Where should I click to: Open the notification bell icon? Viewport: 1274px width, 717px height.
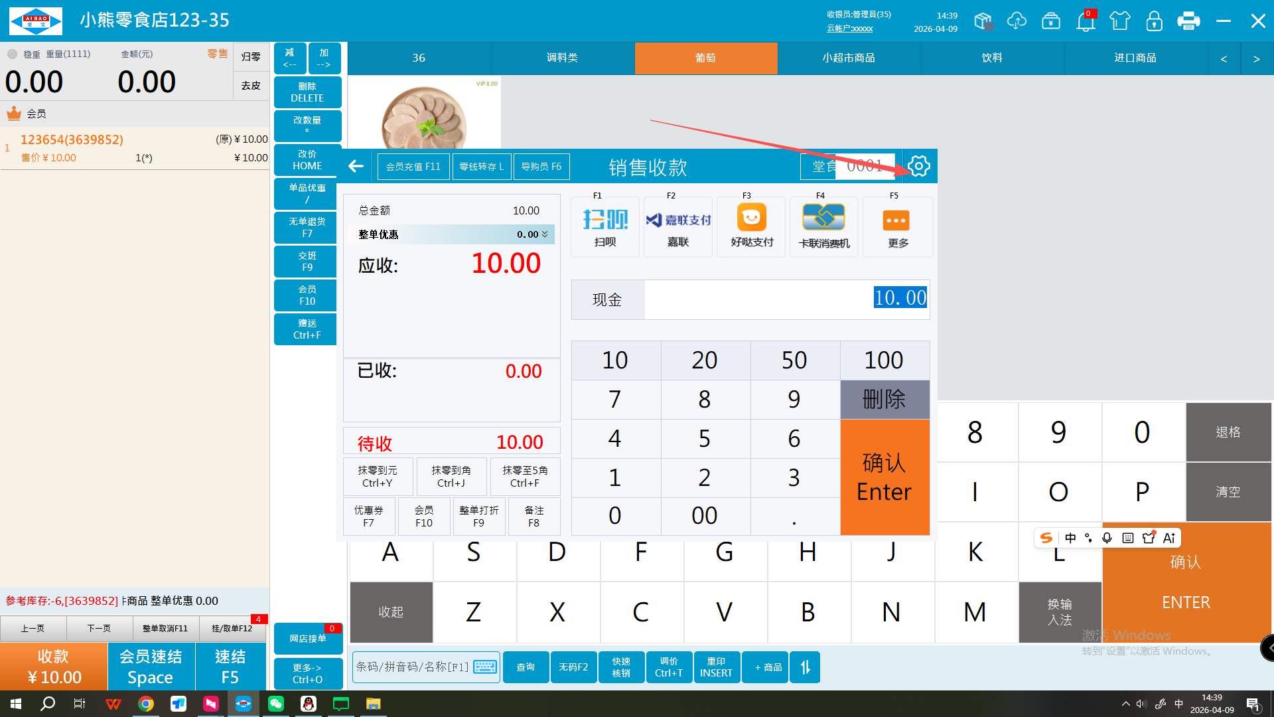click(1086, 21)
